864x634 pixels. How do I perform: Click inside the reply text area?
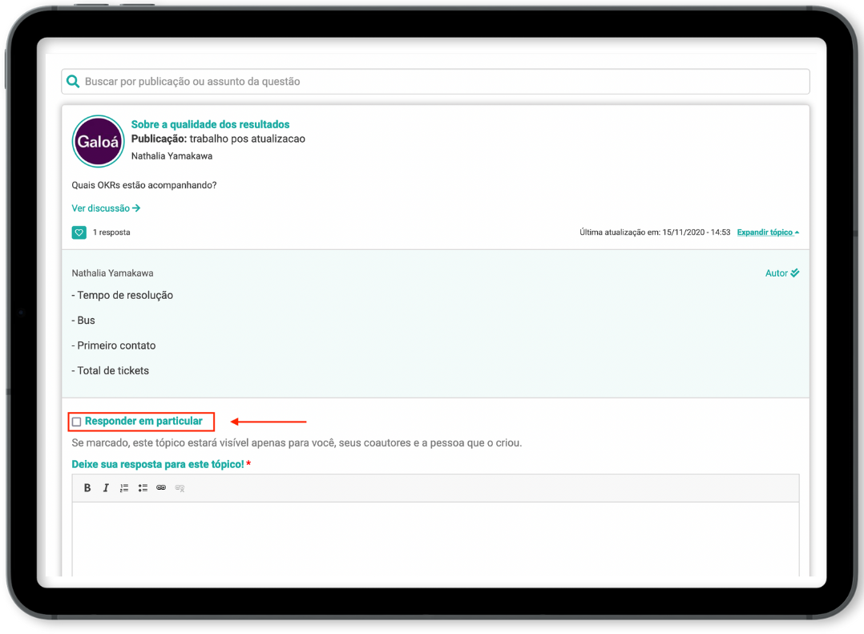click(x=435, y=539)
